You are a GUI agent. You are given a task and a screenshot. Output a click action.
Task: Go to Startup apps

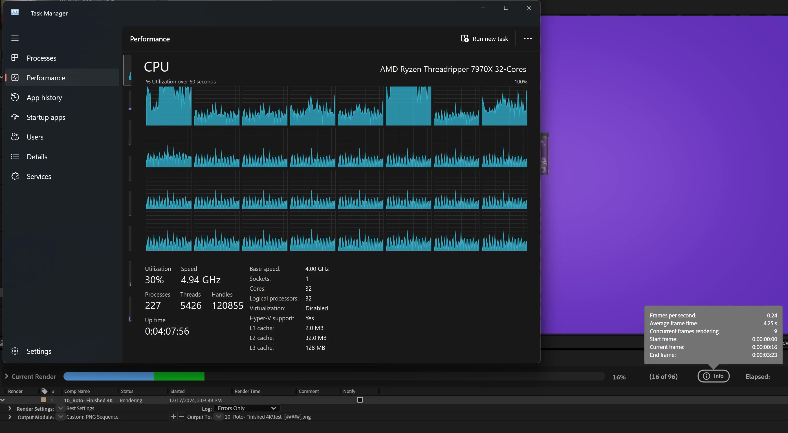click(x=46, y=118)
